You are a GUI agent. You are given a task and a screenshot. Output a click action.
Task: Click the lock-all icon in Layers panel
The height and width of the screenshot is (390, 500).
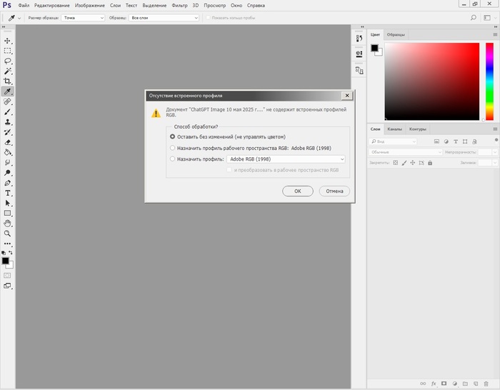429,163
